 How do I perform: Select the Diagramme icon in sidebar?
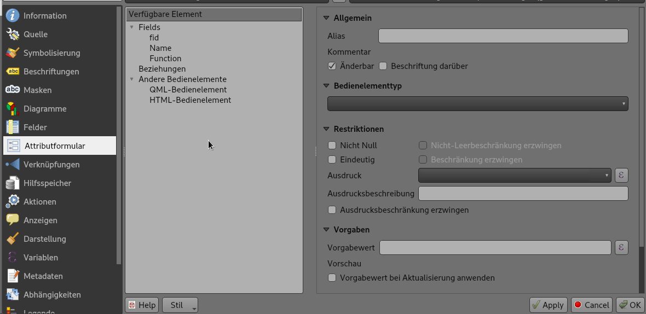pos(13,109)
